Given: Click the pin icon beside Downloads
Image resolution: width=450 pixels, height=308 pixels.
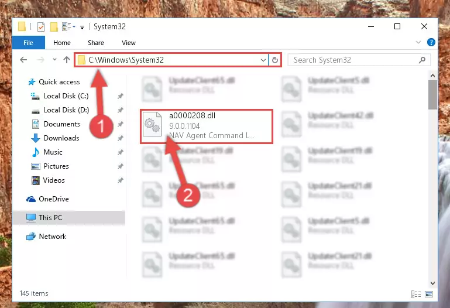Looking at the screenshot, I should [x=120, y=138].
